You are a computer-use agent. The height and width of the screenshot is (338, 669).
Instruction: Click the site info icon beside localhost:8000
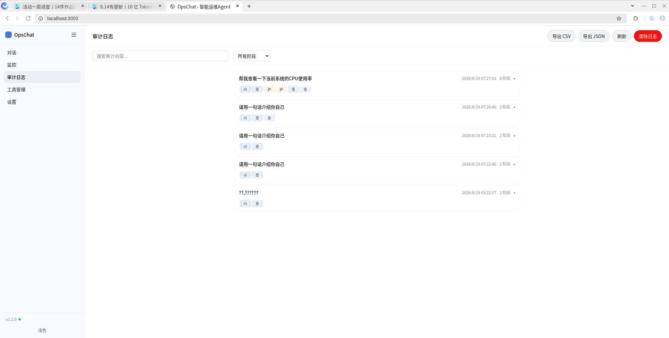click(41, 19)
